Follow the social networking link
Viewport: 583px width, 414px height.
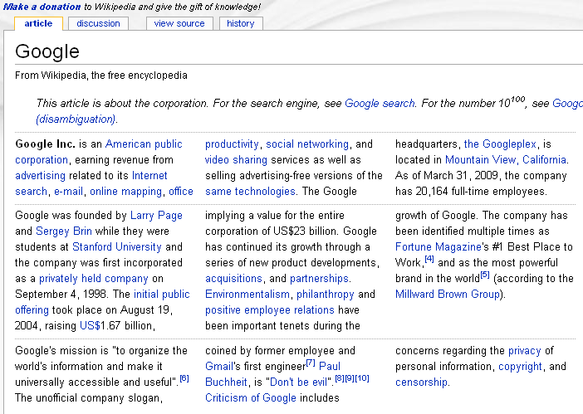click(307, 144)
